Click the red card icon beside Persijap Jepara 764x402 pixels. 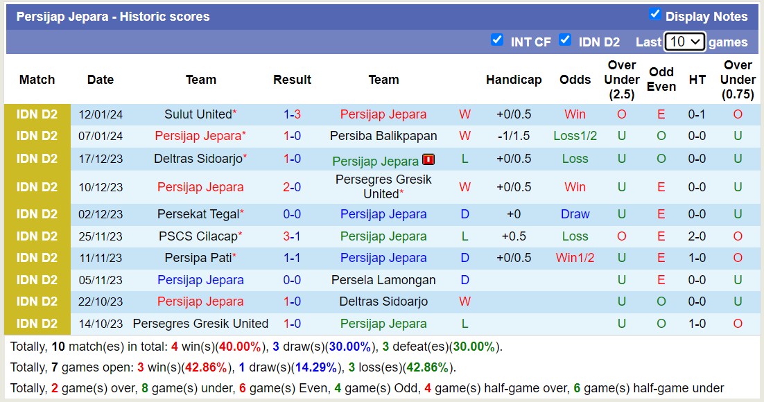428,160
